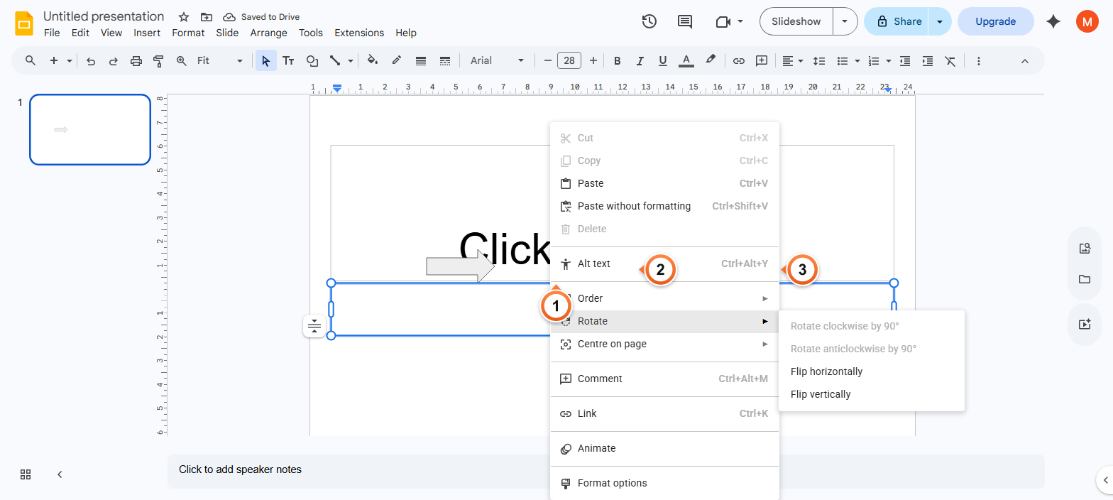Click the font size field showing 28
This screenshot has height=500, width=1113.
(x=569, y=61)
